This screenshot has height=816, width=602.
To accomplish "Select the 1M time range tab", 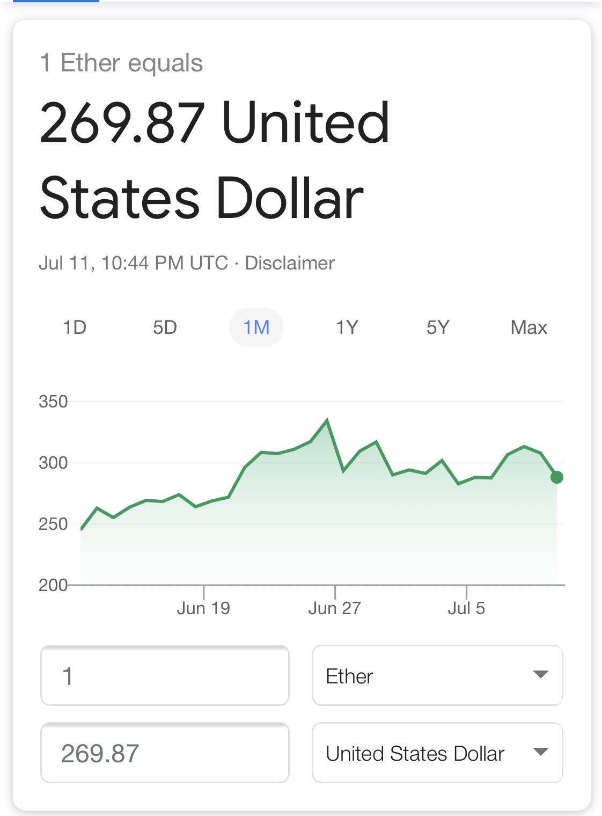I will (x=256, y=327).
